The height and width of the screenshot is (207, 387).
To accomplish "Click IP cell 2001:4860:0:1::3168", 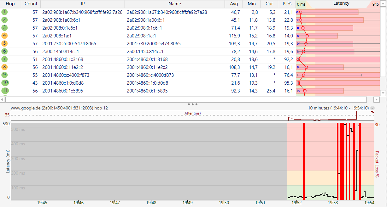I will [63, 59].
